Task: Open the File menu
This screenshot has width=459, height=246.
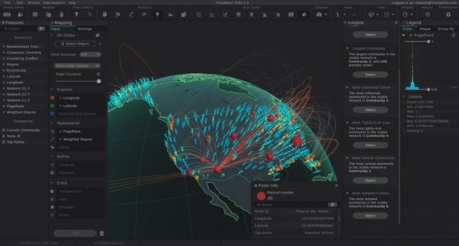Action: coord(7,2)
